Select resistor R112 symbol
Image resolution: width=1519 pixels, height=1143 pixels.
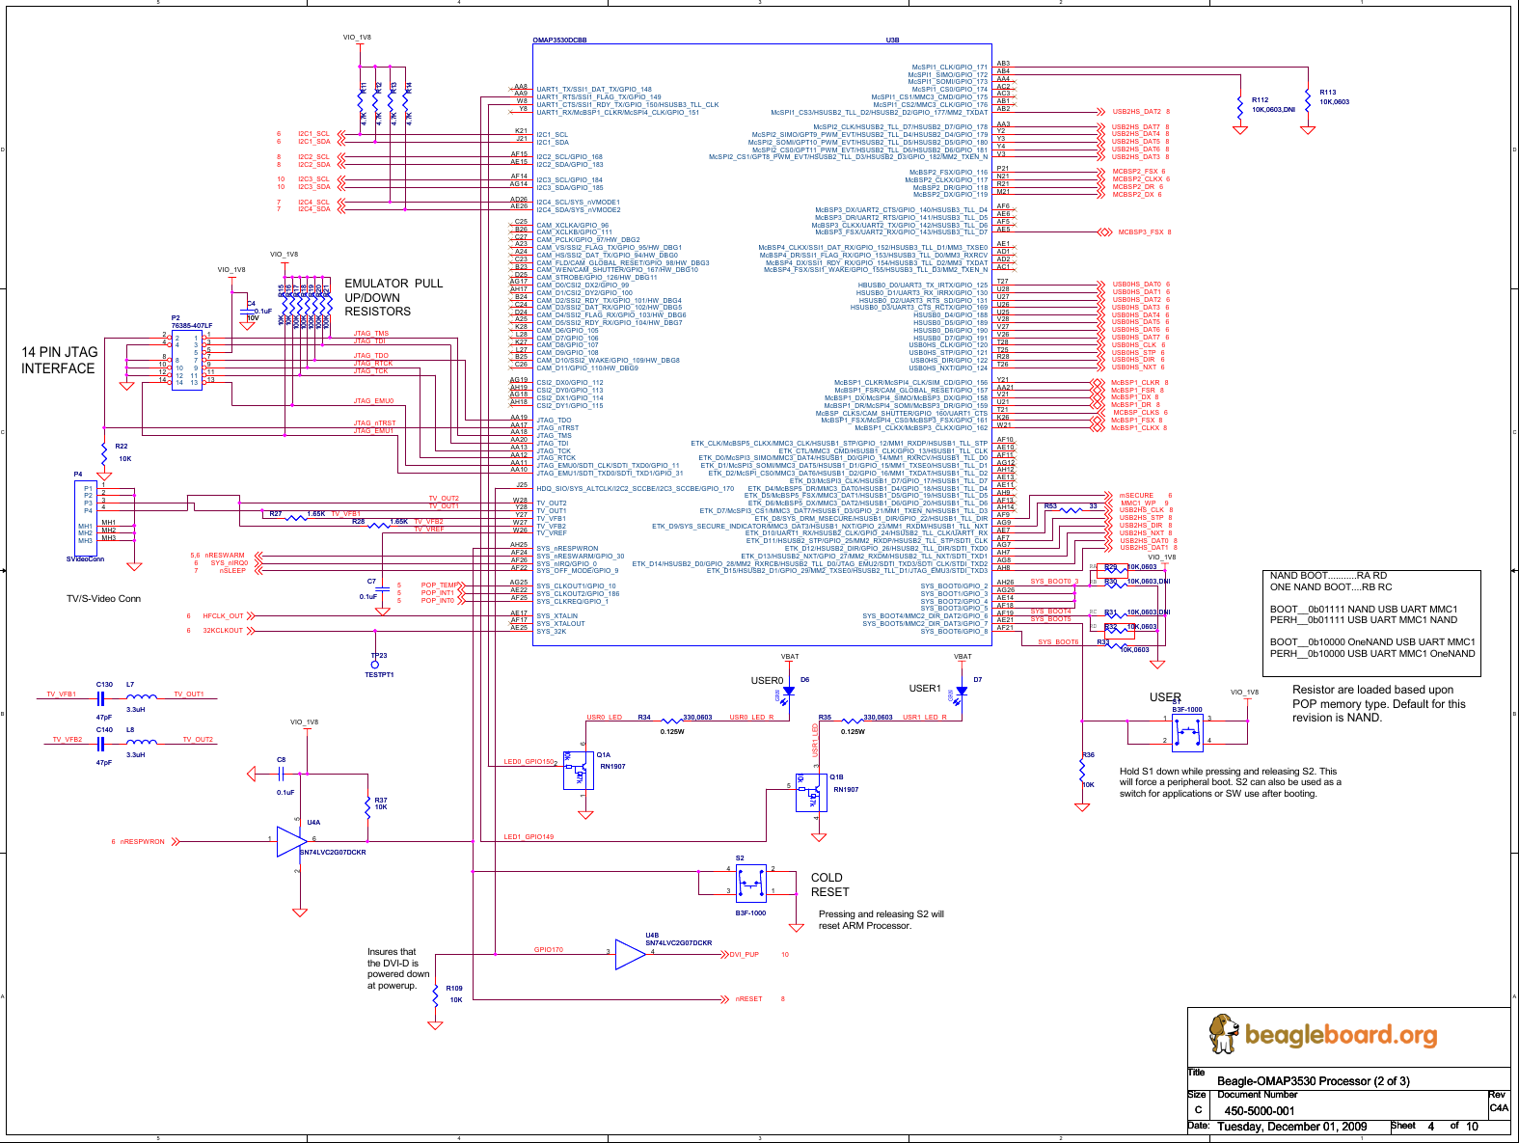point(1240,106)
